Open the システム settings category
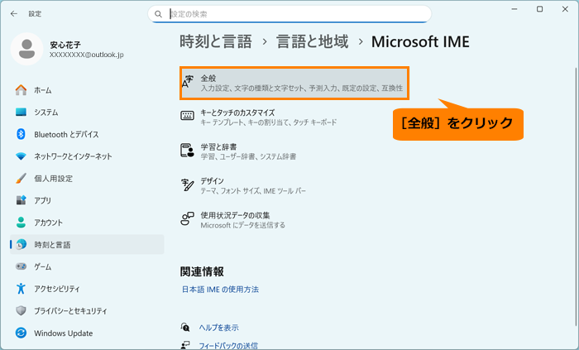Image resolution: width=579 pixels, height=350 pixels. coord(87,112)
